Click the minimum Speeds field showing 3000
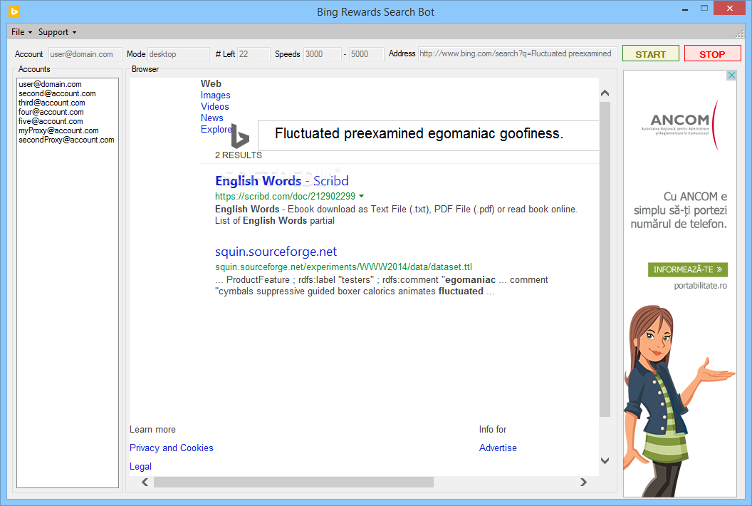The width and height of the screenshot is (752, 506). click(x=323, y=53)
